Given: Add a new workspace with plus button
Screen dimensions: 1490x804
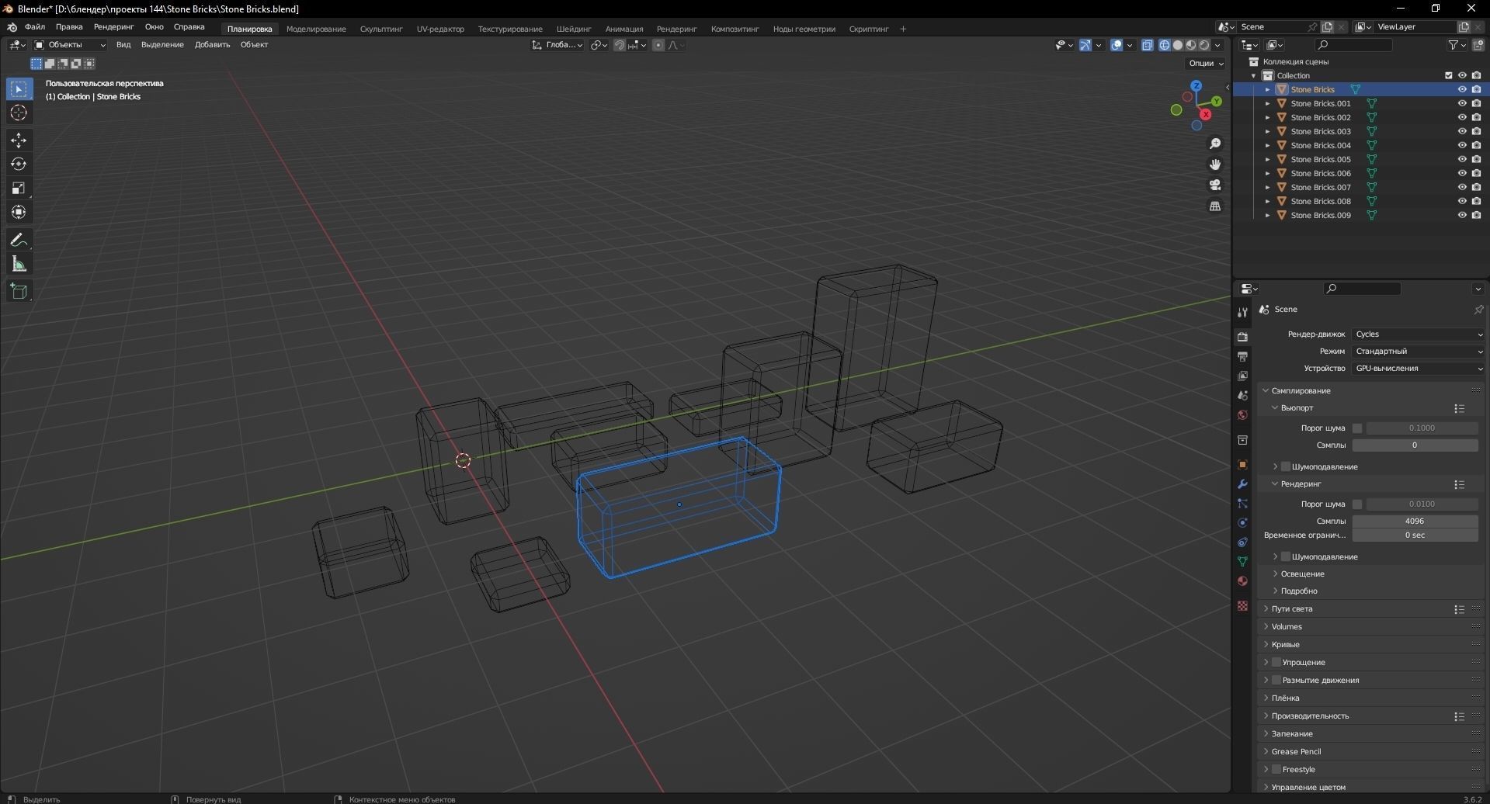Looking at the screenshot, I should 903,29.
